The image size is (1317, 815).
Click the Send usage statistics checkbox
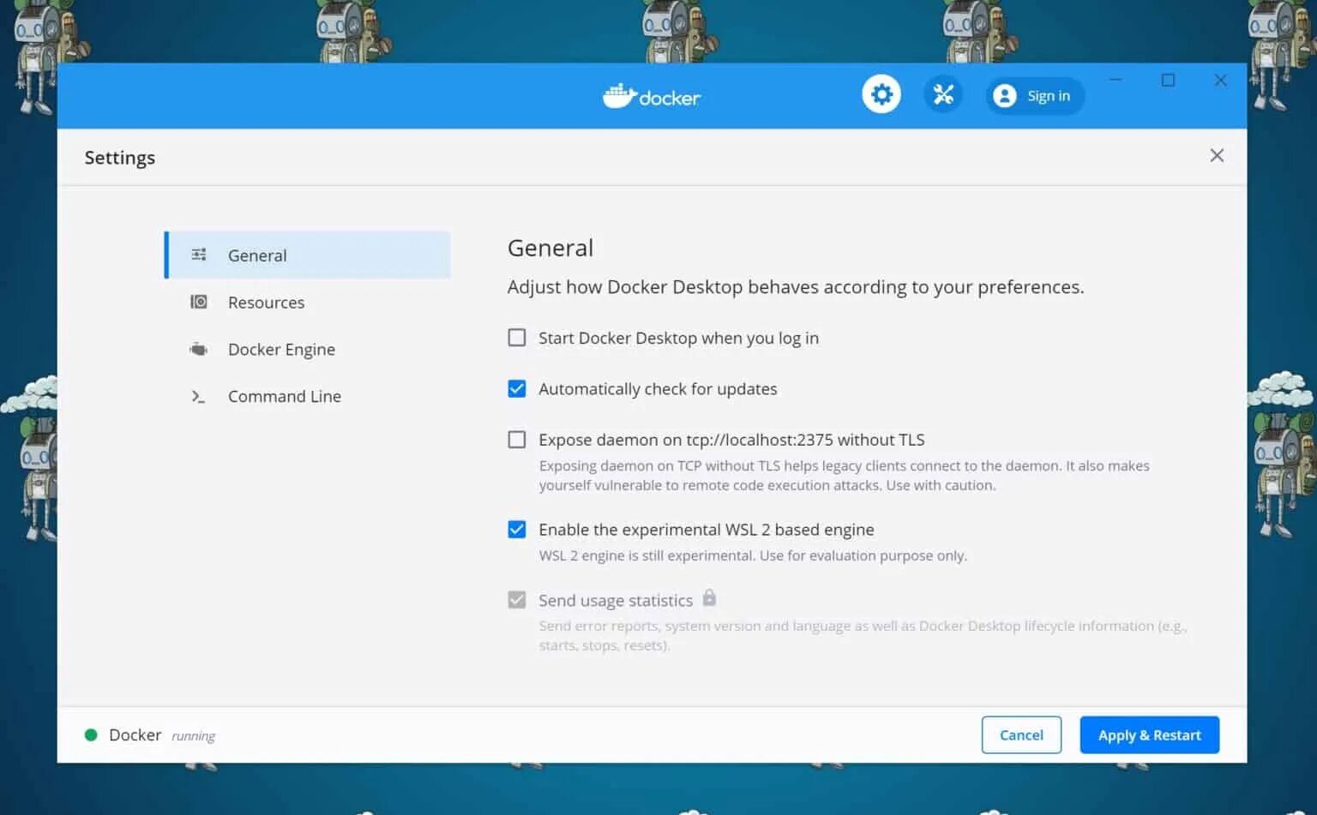pyautogui.click(x=517, y=600)
